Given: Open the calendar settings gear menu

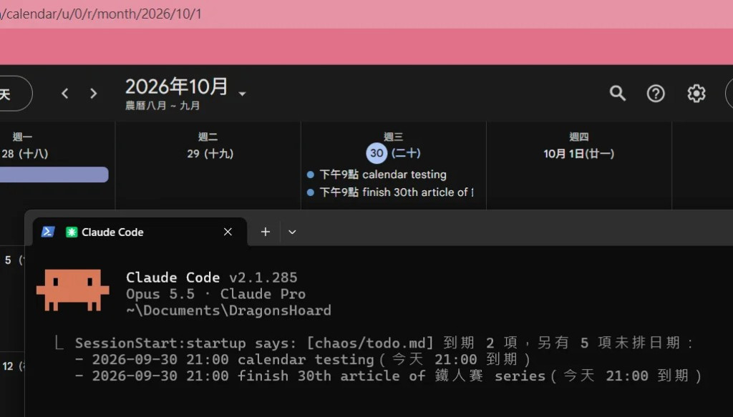Looking at the screenshot, I should (696, 94).
